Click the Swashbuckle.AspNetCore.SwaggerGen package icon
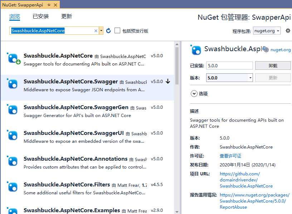292x214 pixels. point(13,110)
